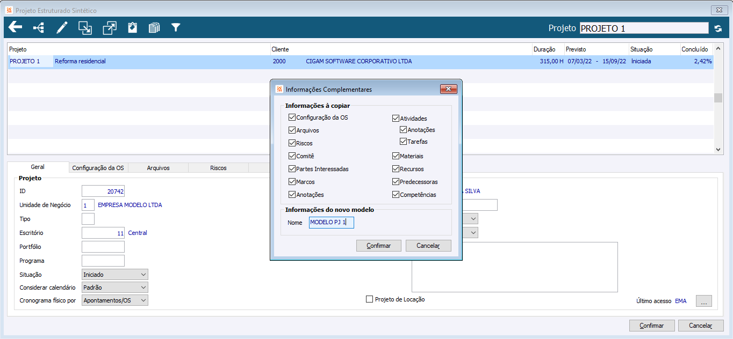Image resolution: width=733 pixels, height=339 pixels.
Task: Click the clipboard check icon
Action: [132, 27]
